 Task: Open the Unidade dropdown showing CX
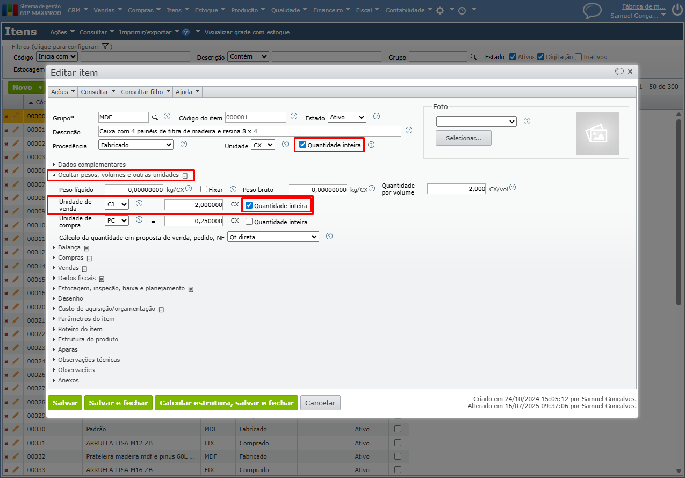point(263,145)
